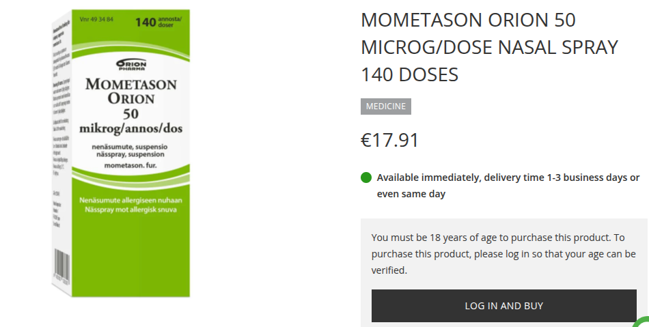This screenshot has height=327, width=649.
Task: Click the white side panel of the box
Action: pyautogui.click(x=61, y=150)
